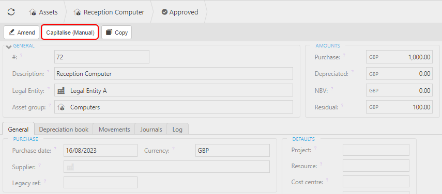The height and width of the screenshot is (194, 442).
Task: Click the Legacy ref field
Action: coord(101,183)
